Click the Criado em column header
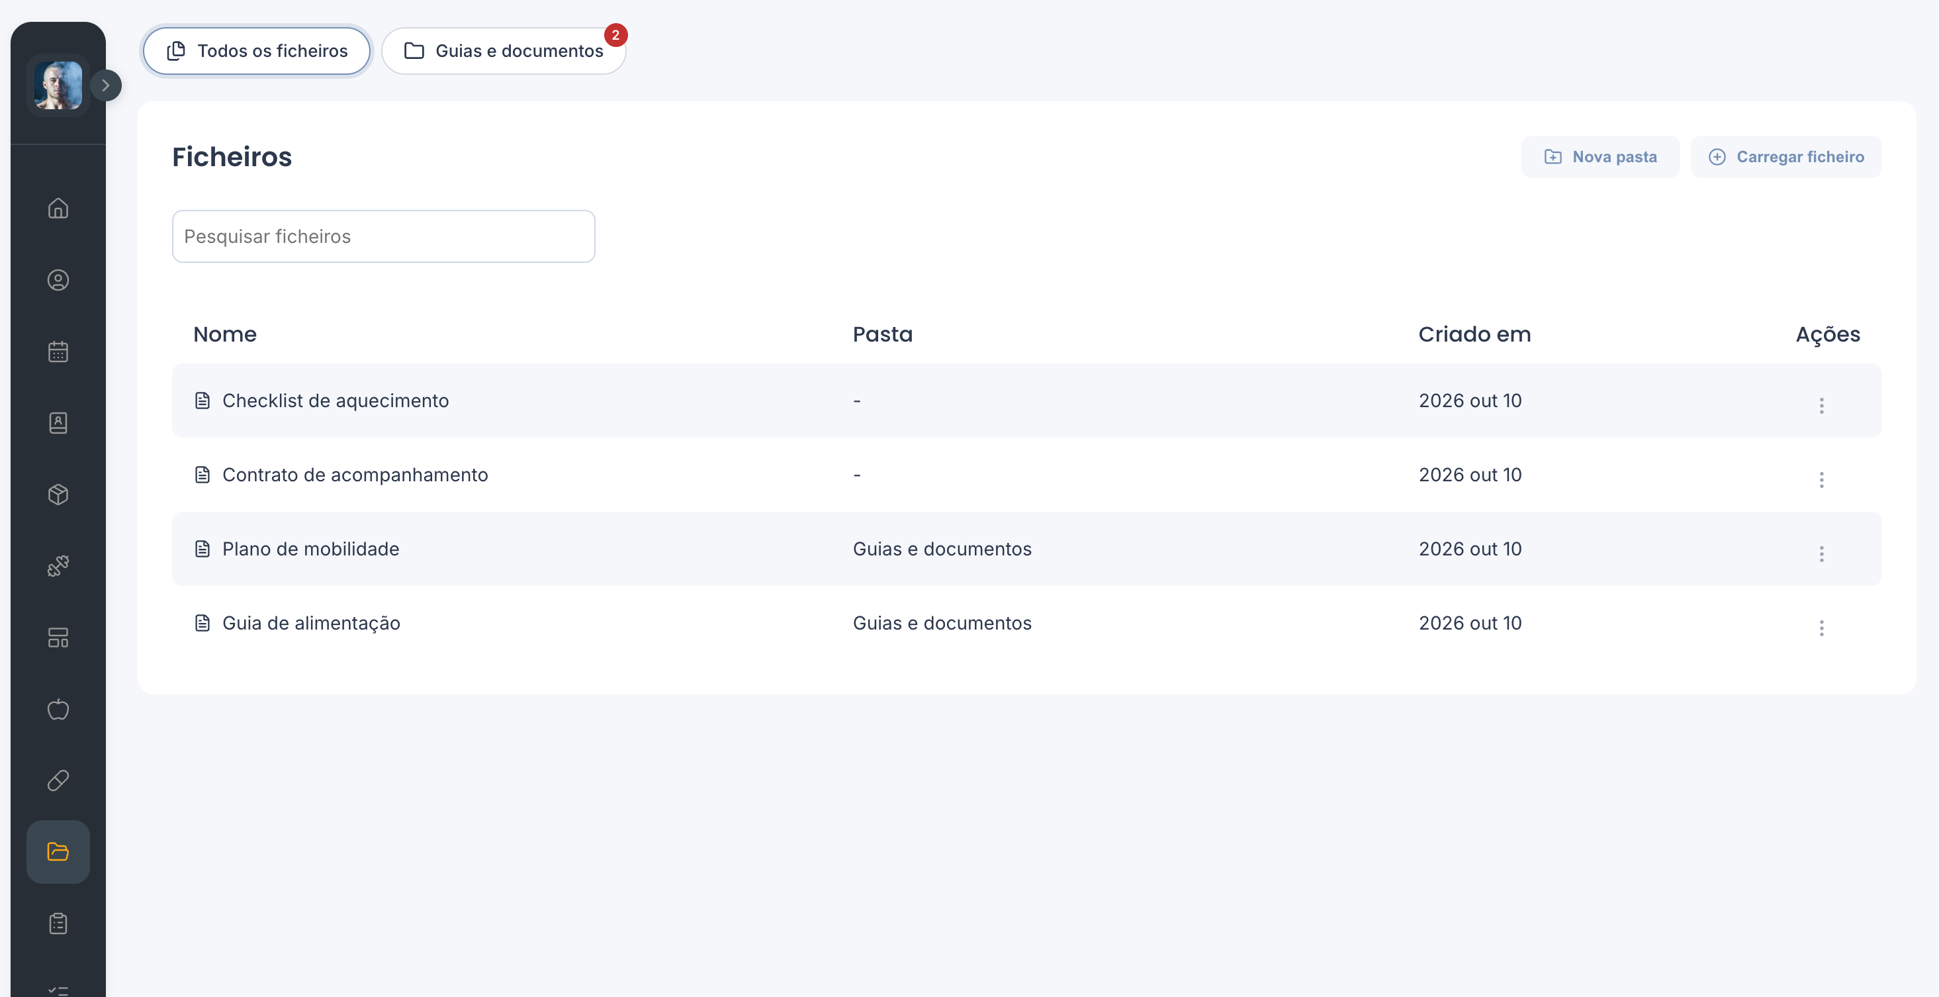 1474,334
